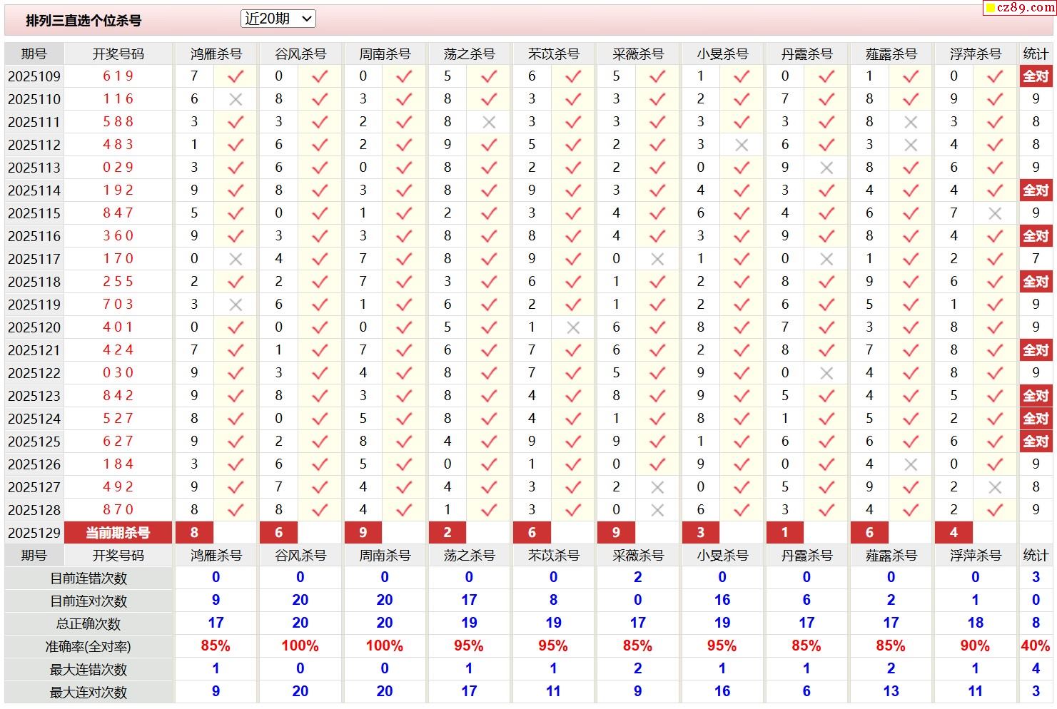Click the checkmark for 周南杀号 in row 2025125
The height and width of the screenshot is (709, 1057).
click(404, 442)
